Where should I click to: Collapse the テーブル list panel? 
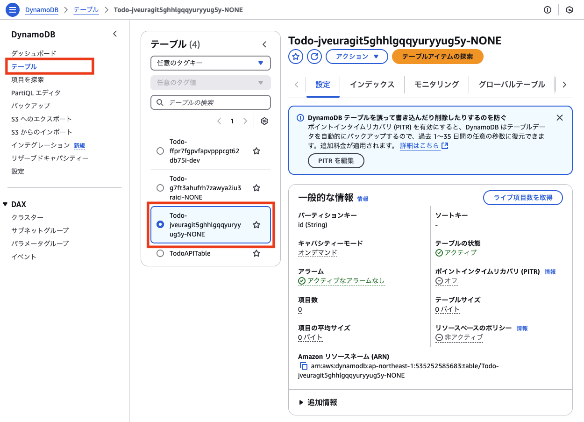point(264,44)
